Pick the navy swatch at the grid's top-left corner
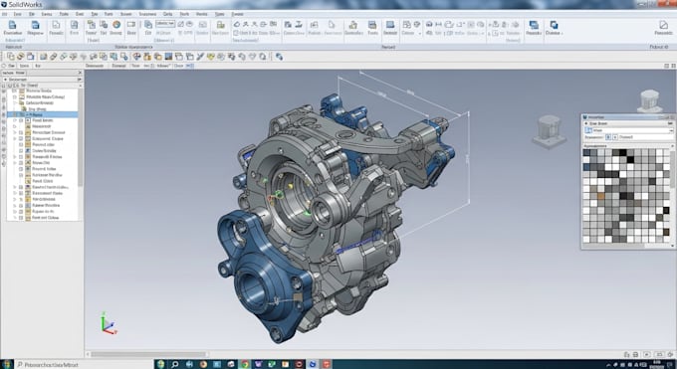Screen dimensions: 677x369 coord(586,152)
